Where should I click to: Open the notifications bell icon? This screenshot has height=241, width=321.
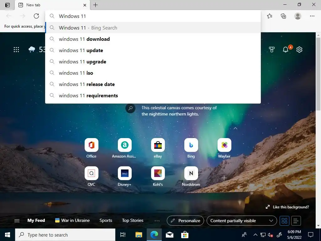[286, 49]
